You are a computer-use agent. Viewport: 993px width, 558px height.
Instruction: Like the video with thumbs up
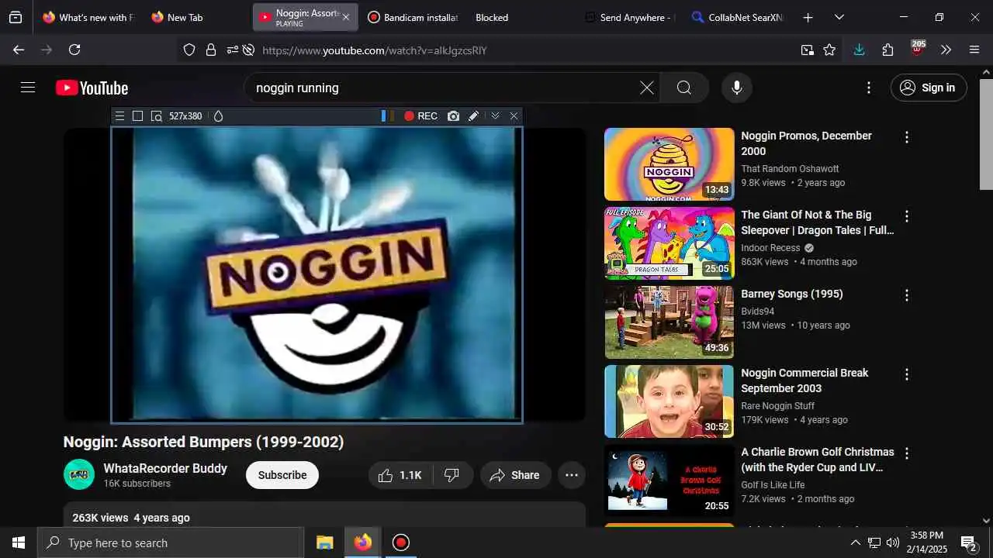pos(400,475)
